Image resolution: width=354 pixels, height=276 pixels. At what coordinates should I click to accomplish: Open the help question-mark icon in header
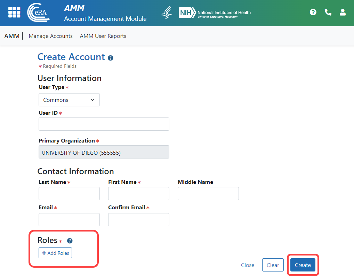point(313,12)
